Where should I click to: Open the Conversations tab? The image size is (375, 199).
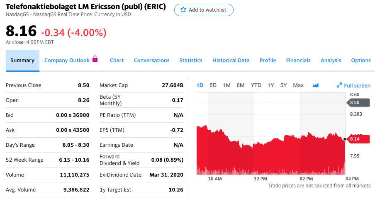(x=151, y=61)
